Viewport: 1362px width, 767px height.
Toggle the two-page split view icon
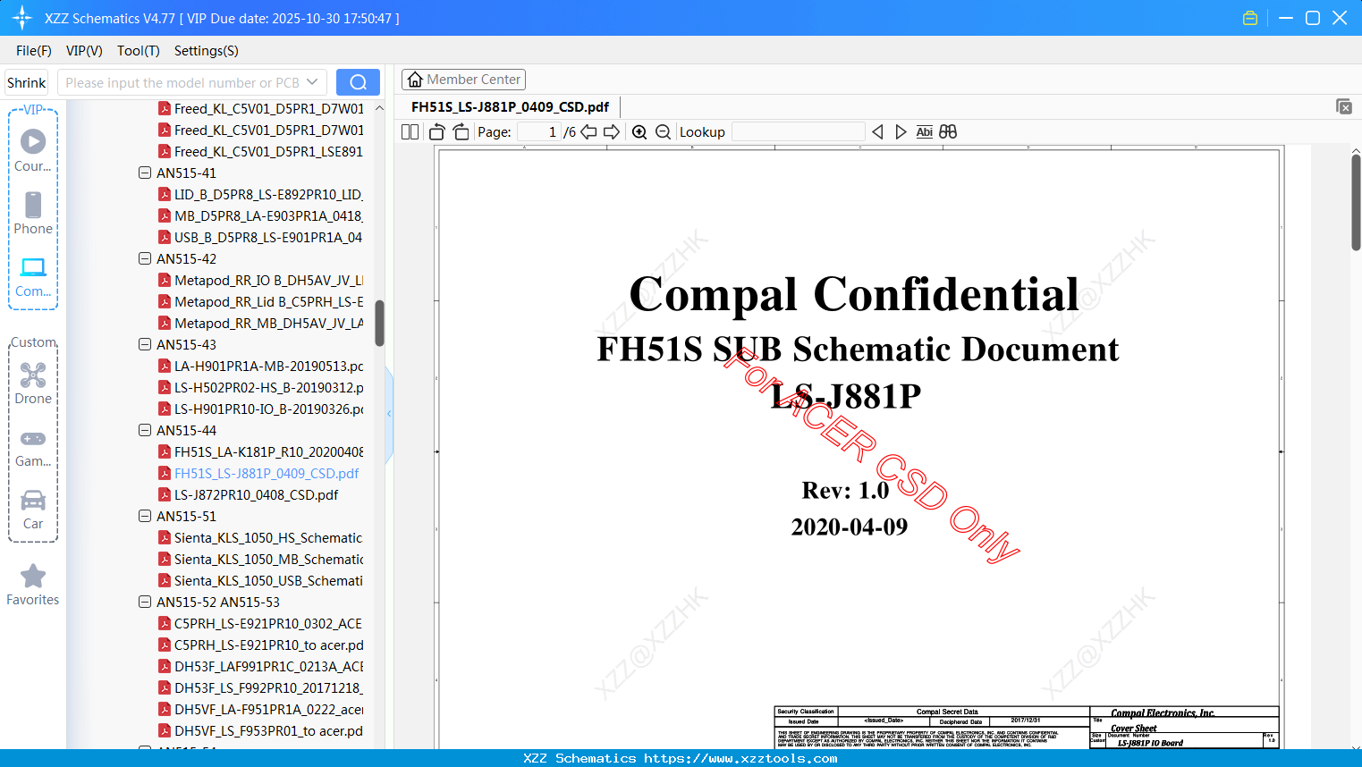click(x=410, y=132)
